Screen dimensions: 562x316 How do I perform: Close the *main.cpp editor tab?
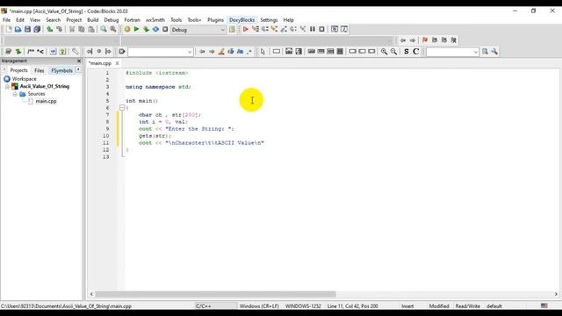click(x=117, y=63)
